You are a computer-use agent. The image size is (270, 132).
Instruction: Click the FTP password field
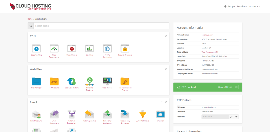(x=215, y=117)
